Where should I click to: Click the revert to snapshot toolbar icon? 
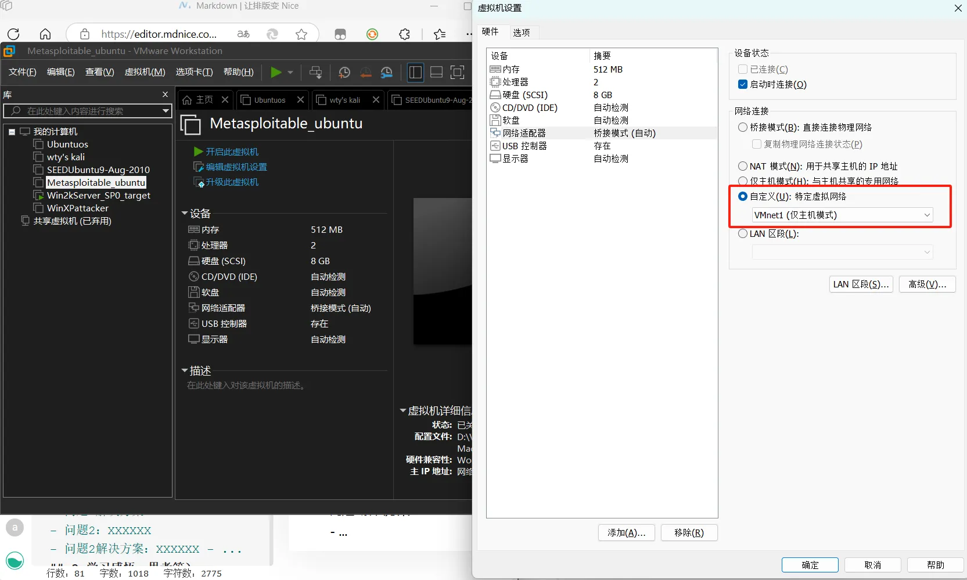366,72
